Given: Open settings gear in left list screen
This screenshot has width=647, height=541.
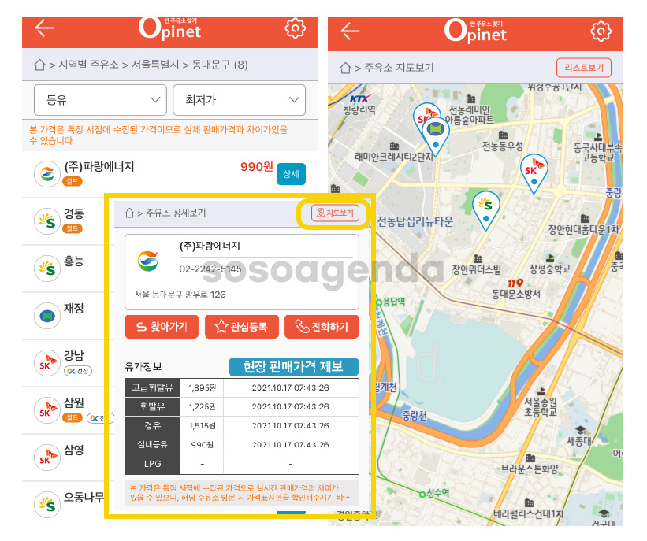Looking at the screenshot, I should [x=295, y=28].
